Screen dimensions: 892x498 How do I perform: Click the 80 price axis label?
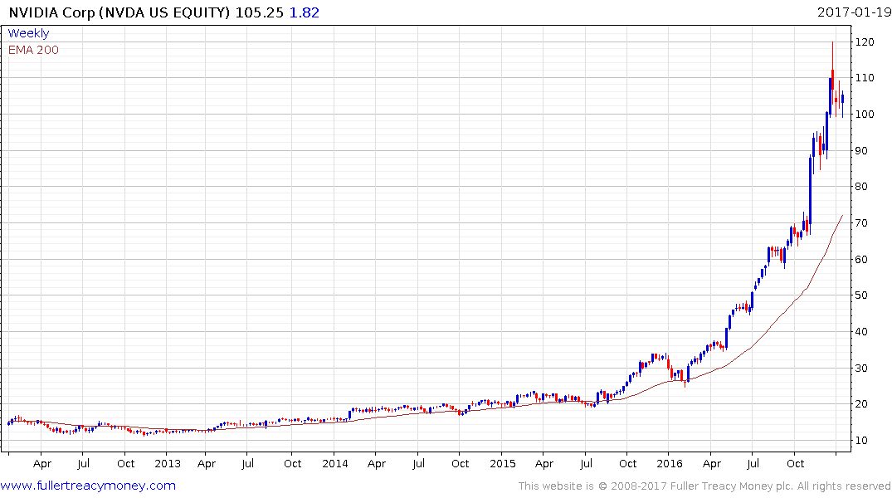(x=861, y=187)
